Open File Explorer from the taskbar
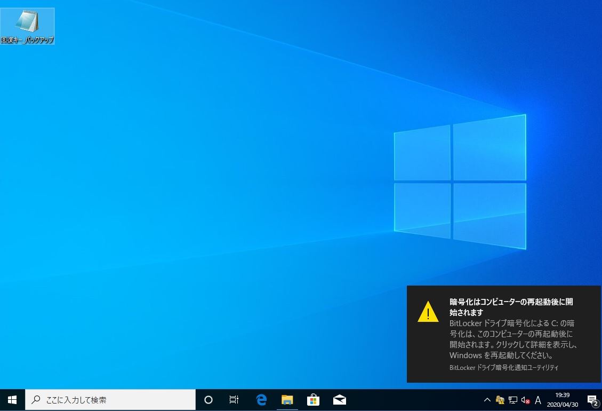602x411 pixels. pyautogui.click(x=287, y=400)
